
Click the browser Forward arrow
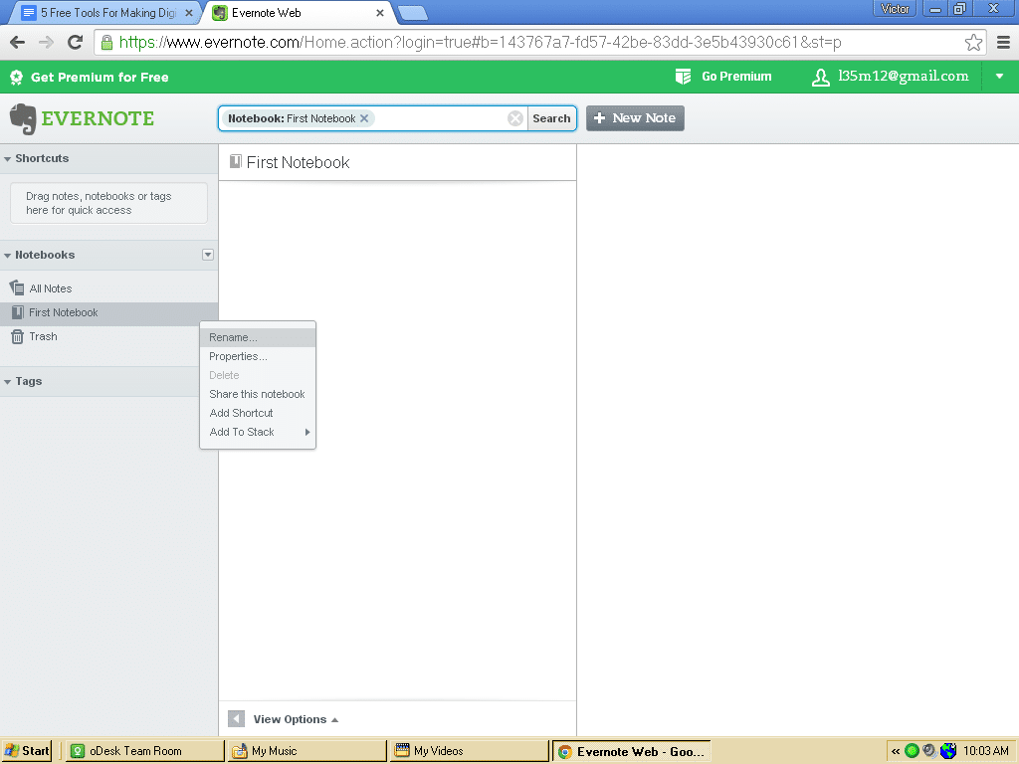46,42
